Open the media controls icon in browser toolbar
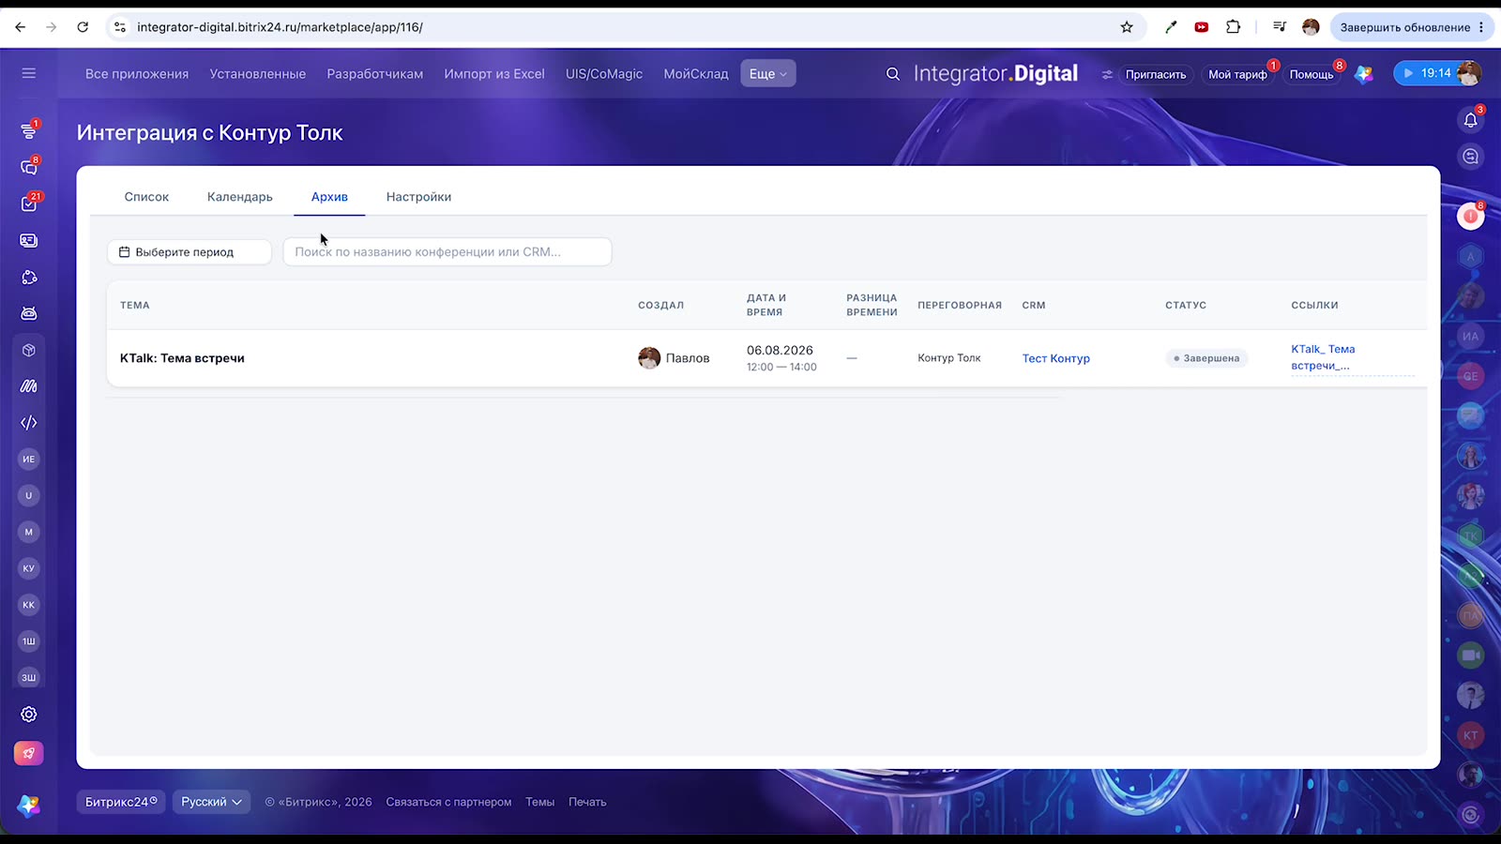 click(1279, 27)
